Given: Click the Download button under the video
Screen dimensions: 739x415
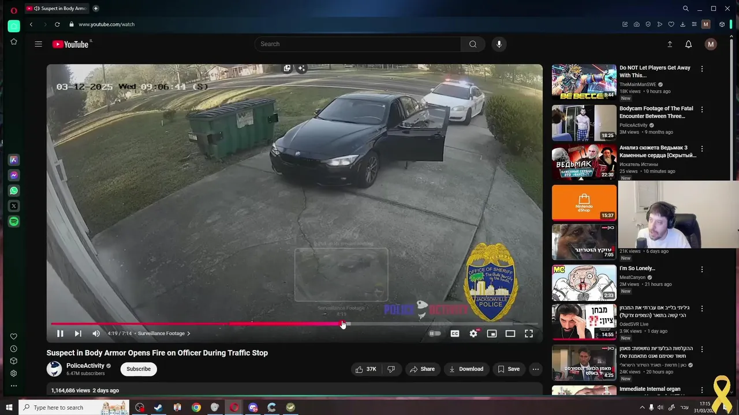Looking at the screenshot, I should click(466, 369).
